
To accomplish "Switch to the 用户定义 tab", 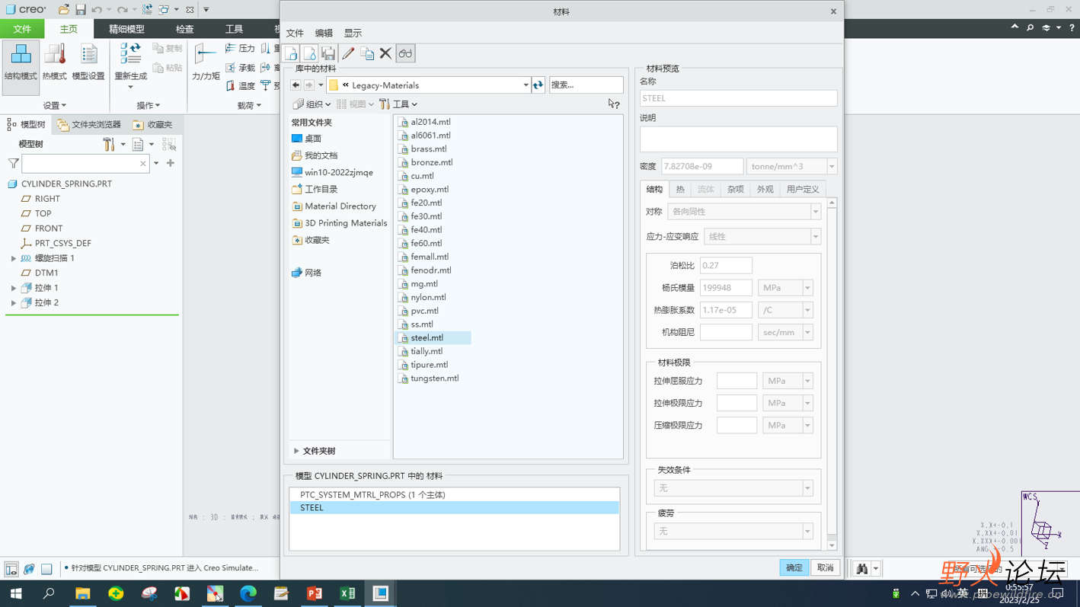I will click(x=803, y=189).
